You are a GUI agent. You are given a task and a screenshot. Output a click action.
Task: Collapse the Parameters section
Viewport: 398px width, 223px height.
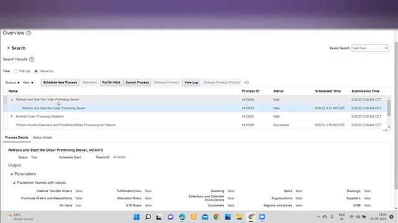click(11, 174)
